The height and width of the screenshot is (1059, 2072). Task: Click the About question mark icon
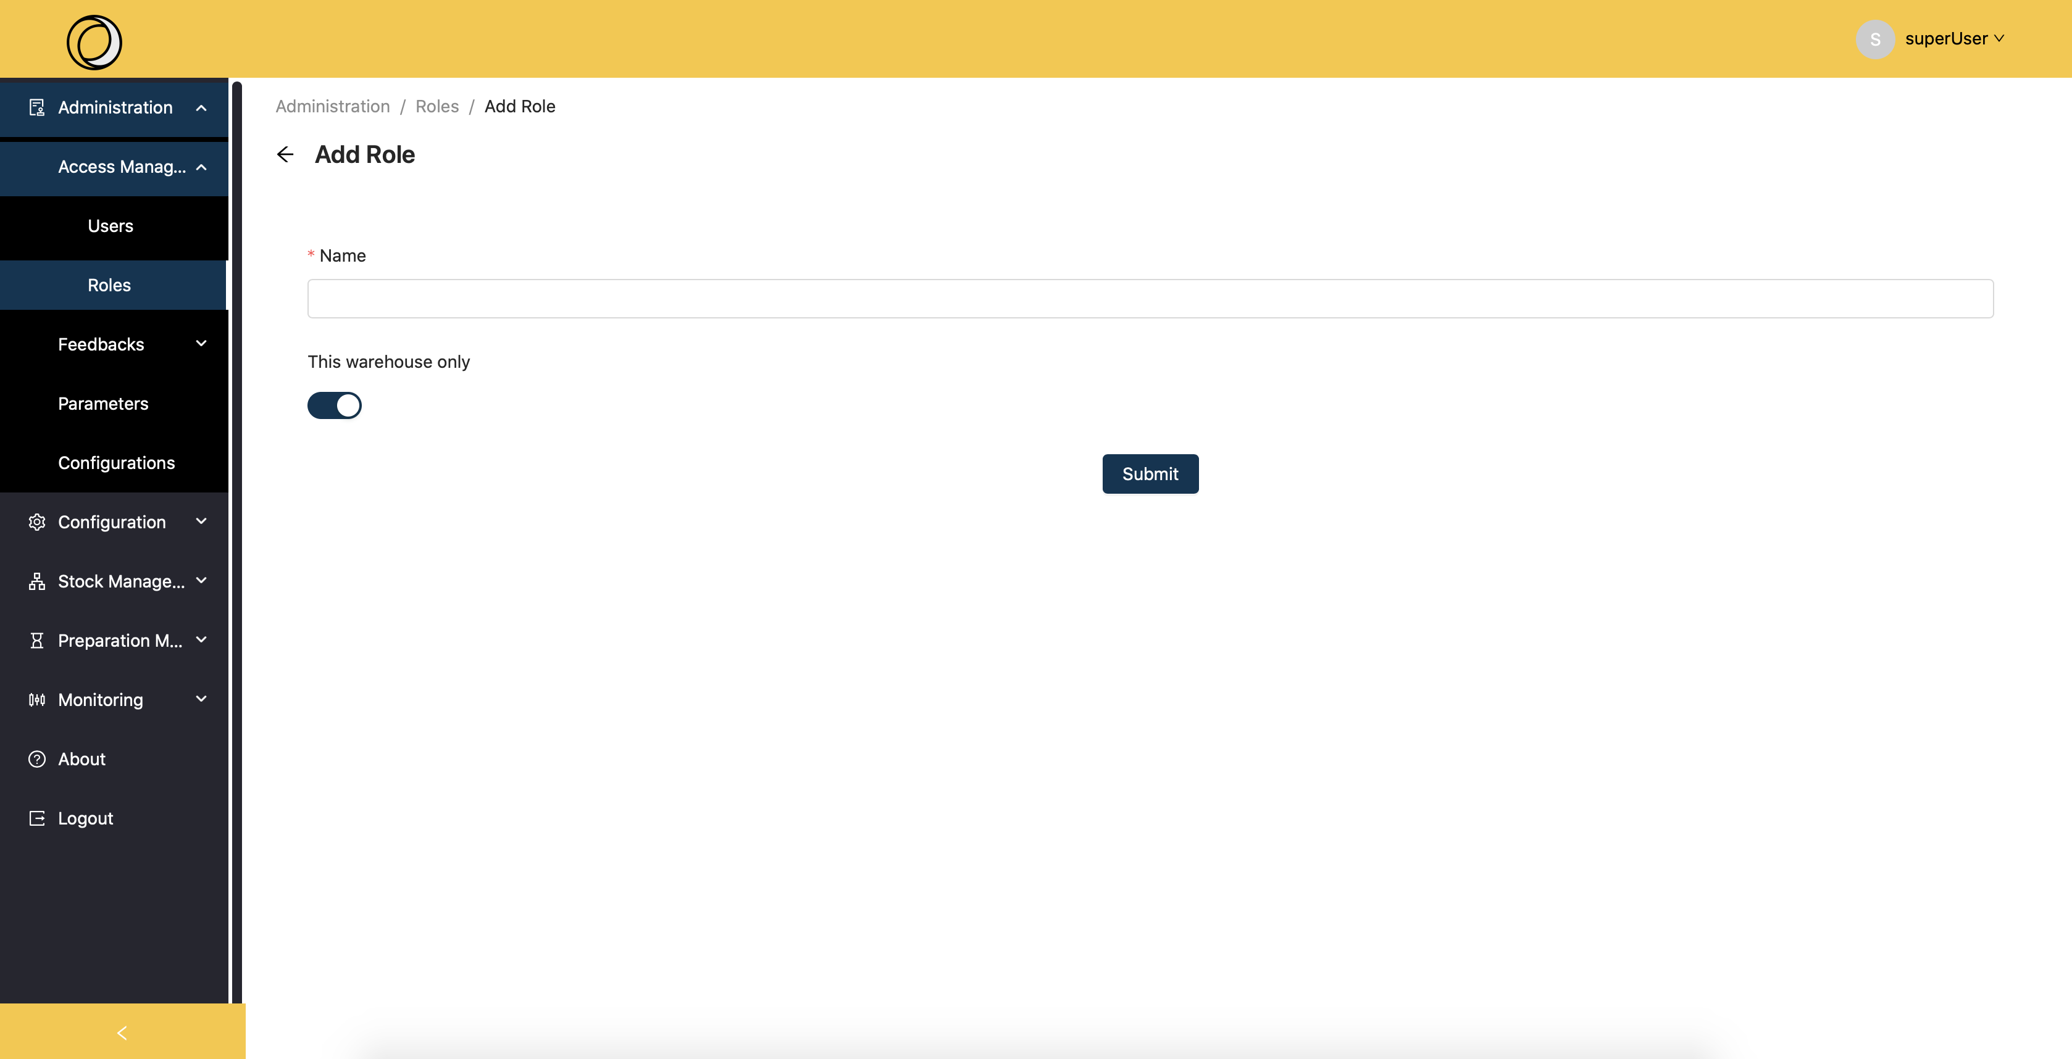pos(37,759)
